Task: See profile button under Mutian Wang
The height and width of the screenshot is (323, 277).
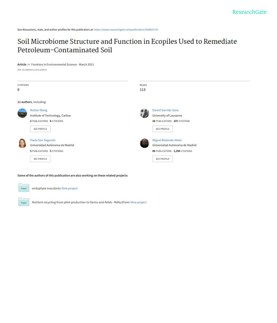Action: click(40, 129)
